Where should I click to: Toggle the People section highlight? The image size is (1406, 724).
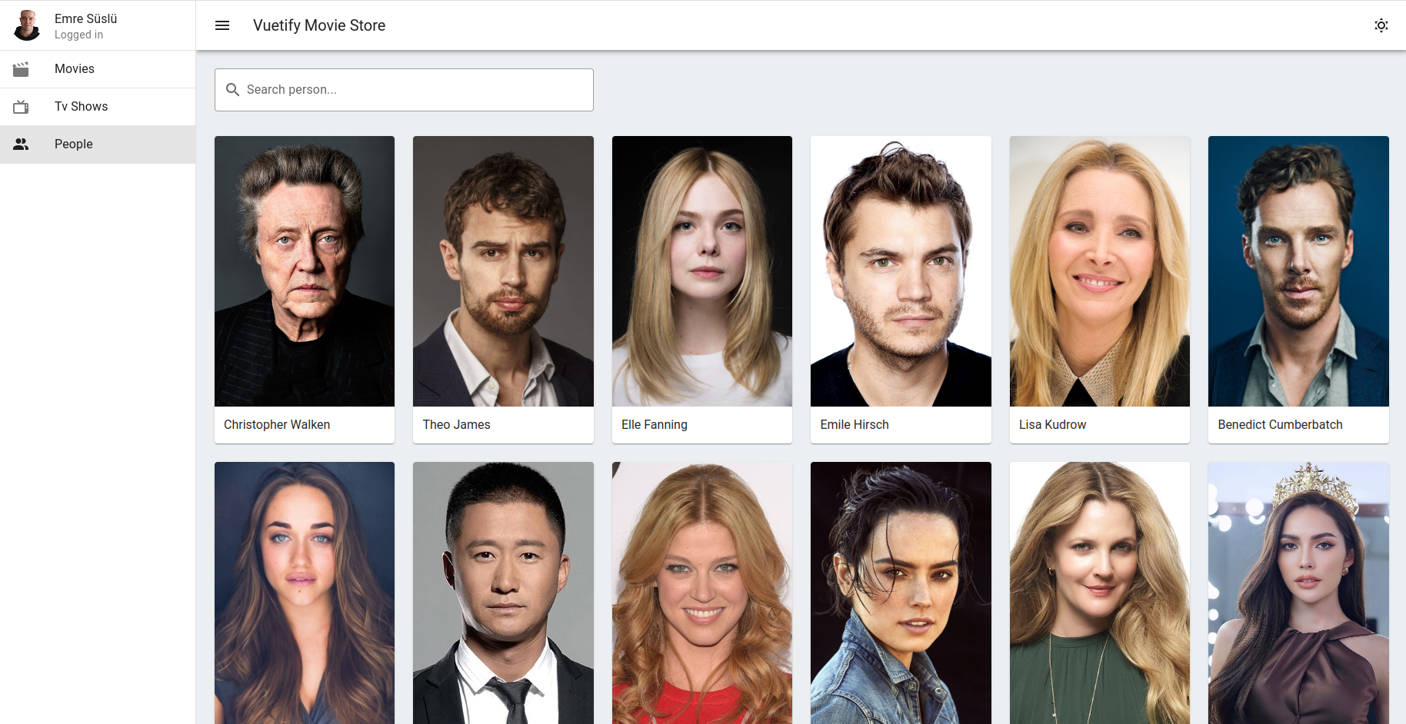click(73, 144)
